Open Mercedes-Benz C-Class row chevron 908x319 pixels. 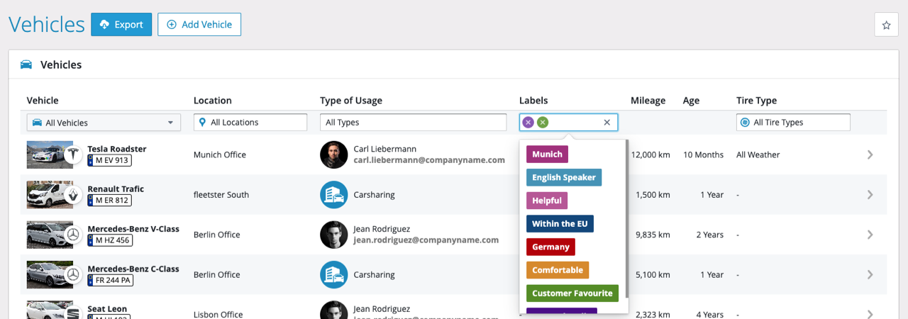(870, 274)
